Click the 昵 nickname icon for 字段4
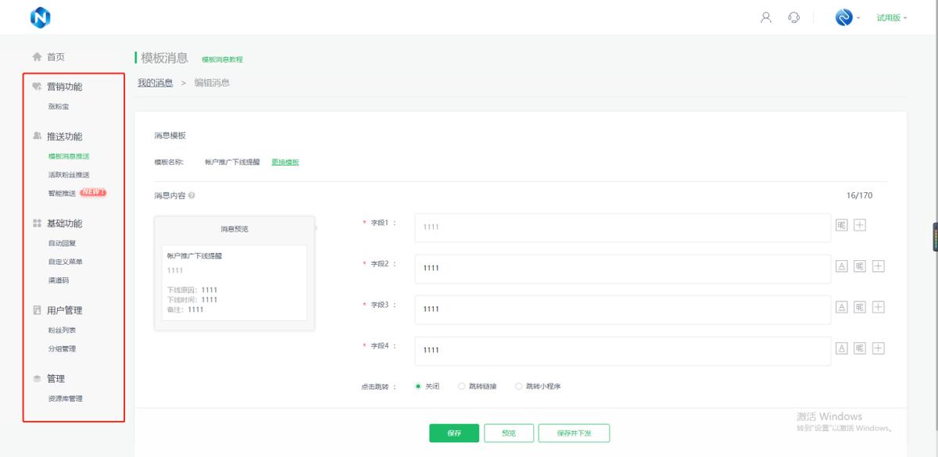The width and height of the screenshot is (938, 457). pos(860,348)
